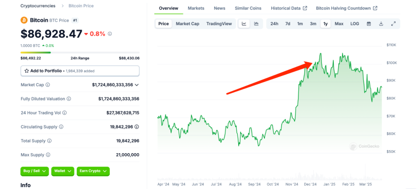Select the Market Cap chart toggle
Image resolution: width=418 pixels, height=189 pixels.
point(188,24)
